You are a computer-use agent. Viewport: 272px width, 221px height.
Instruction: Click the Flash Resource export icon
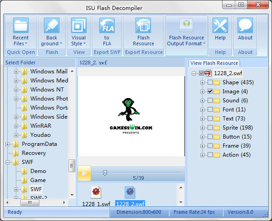point(143,26)
